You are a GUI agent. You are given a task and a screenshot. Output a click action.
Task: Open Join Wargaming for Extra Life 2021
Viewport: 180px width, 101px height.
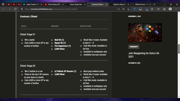coord(144,55)
